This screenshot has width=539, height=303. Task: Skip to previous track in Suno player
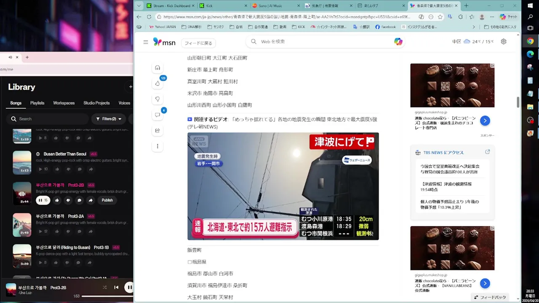[x=116, y=287]
